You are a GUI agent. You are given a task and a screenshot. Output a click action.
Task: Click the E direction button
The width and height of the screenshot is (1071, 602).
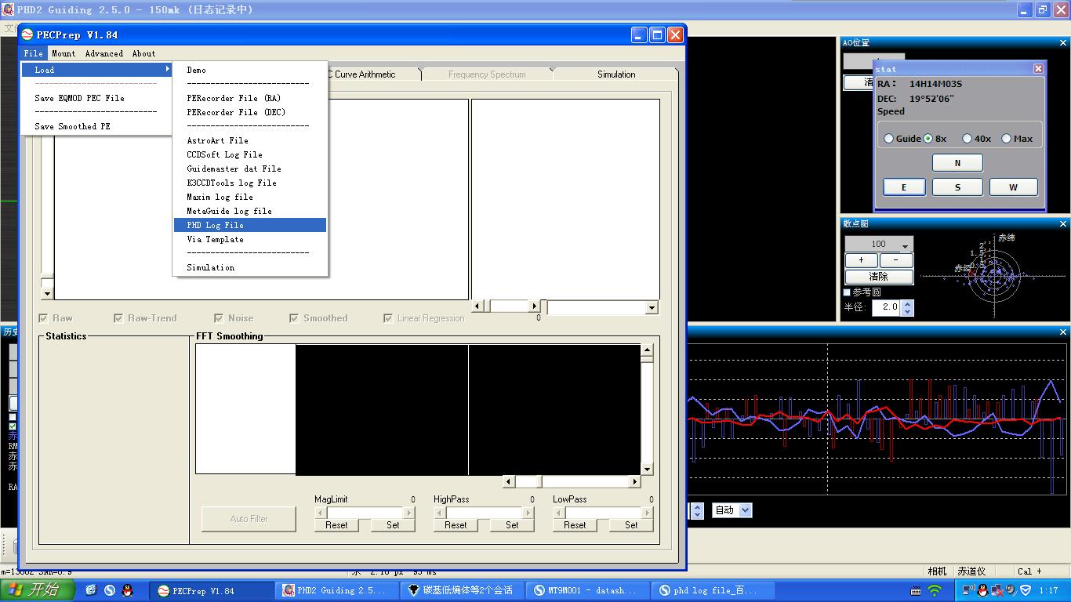coord(904,187)
